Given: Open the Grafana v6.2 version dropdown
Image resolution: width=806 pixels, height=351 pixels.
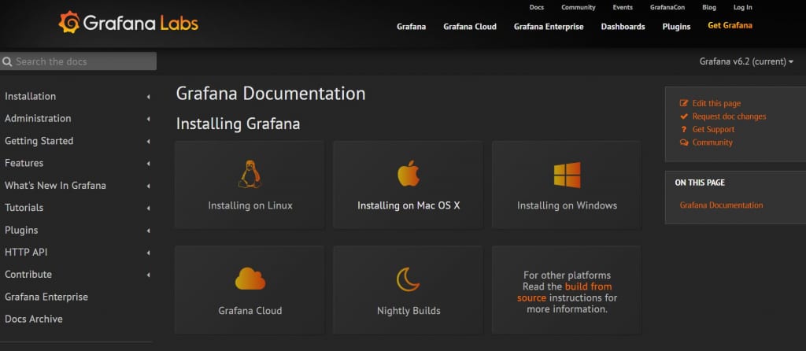Looking at the screenshot, I should pyautogui.click(x=746, y=61).
